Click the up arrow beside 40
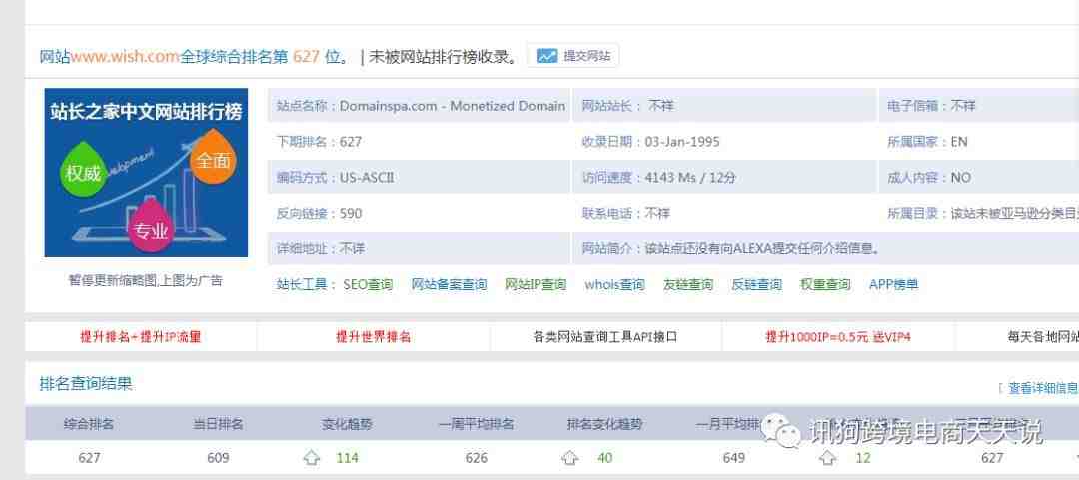 point(569,458)
